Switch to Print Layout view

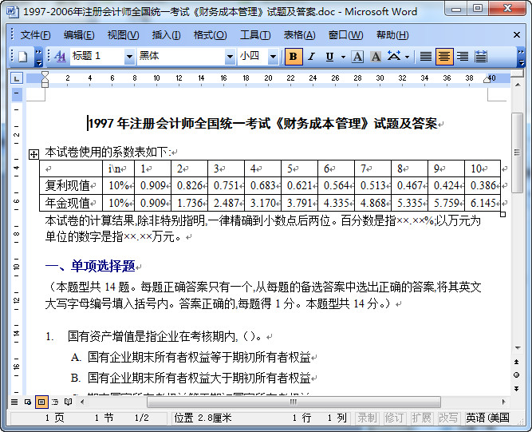coord(41,402)
